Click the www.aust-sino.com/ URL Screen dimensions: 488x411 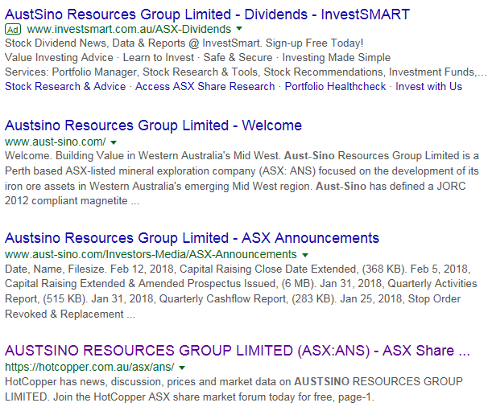pyautogui.click(x=55, y=142)
